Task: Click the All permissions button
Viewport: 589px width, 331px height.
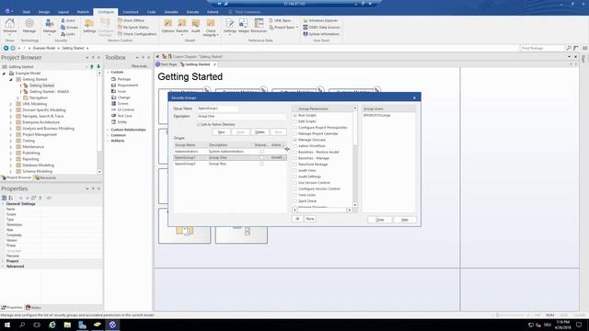Action: coord(297,219)
